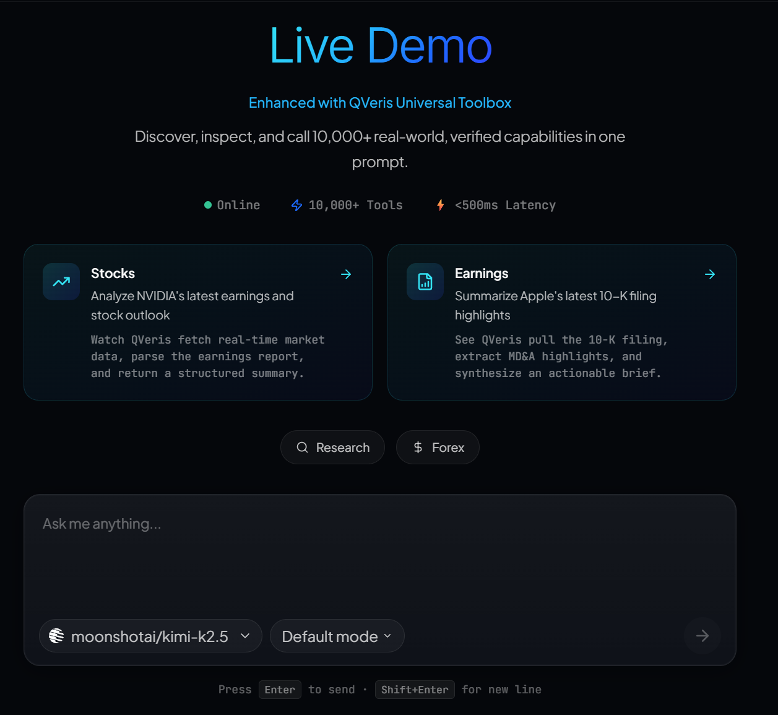Click the orange lightning latency icon
778x715 pixels.
[x=440, y=205]
